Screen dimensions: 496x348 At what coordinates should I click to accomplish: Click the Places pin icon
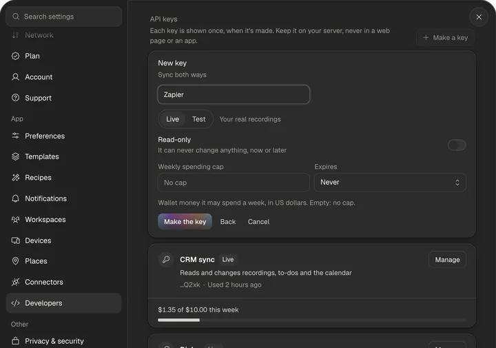tap(15, 261)
